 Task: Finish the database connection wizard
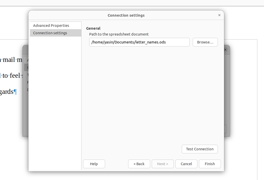tap(210, 164)
